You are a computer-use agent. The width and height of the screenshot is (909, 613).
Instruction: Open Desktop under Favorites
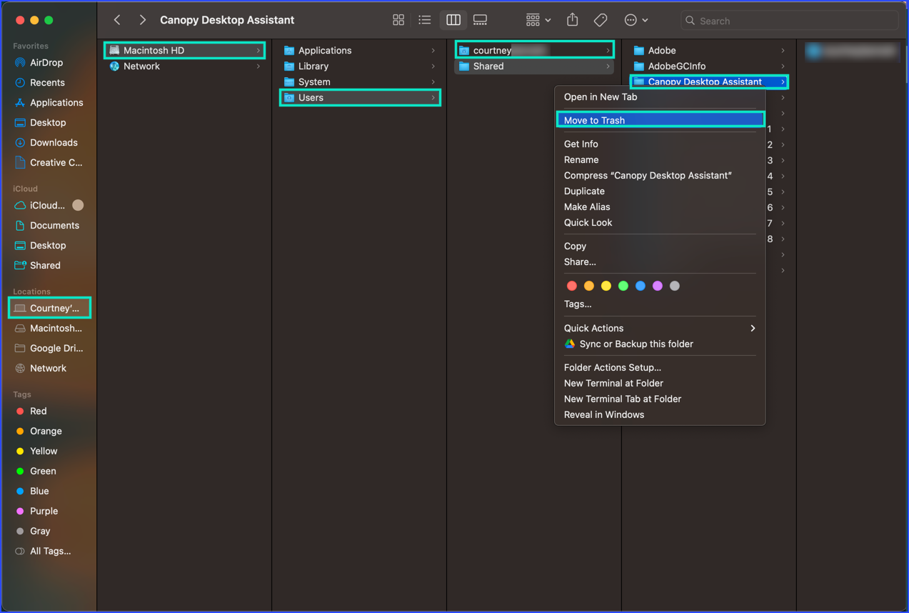pos(48,123)
